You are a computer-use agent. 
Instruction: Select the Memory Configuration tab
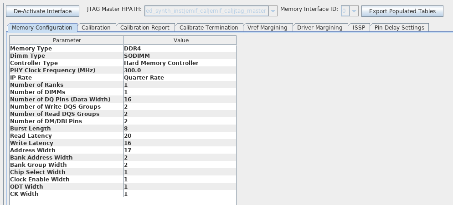click(42, 28)
